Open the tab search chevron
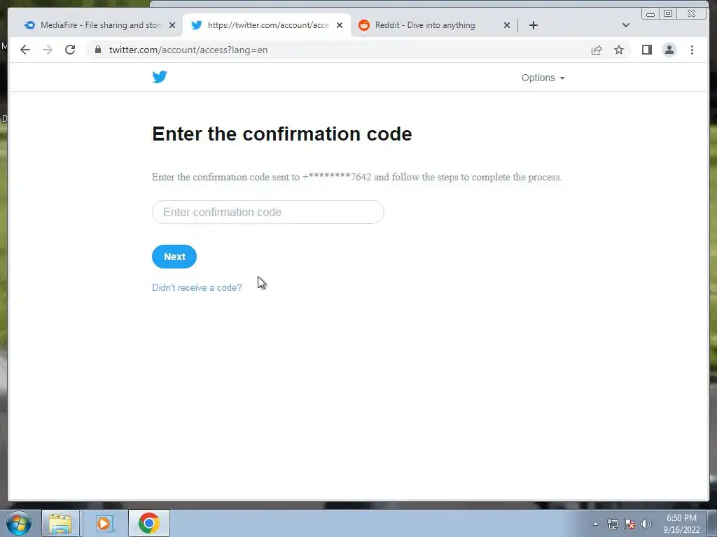Viewport: 717px width, 537px height. coord(625,25)
